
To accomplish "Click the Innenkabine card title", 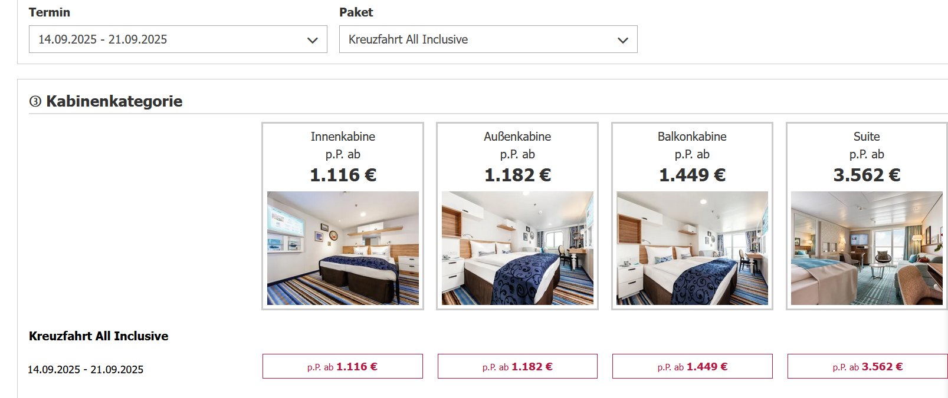I will (343, 137).
